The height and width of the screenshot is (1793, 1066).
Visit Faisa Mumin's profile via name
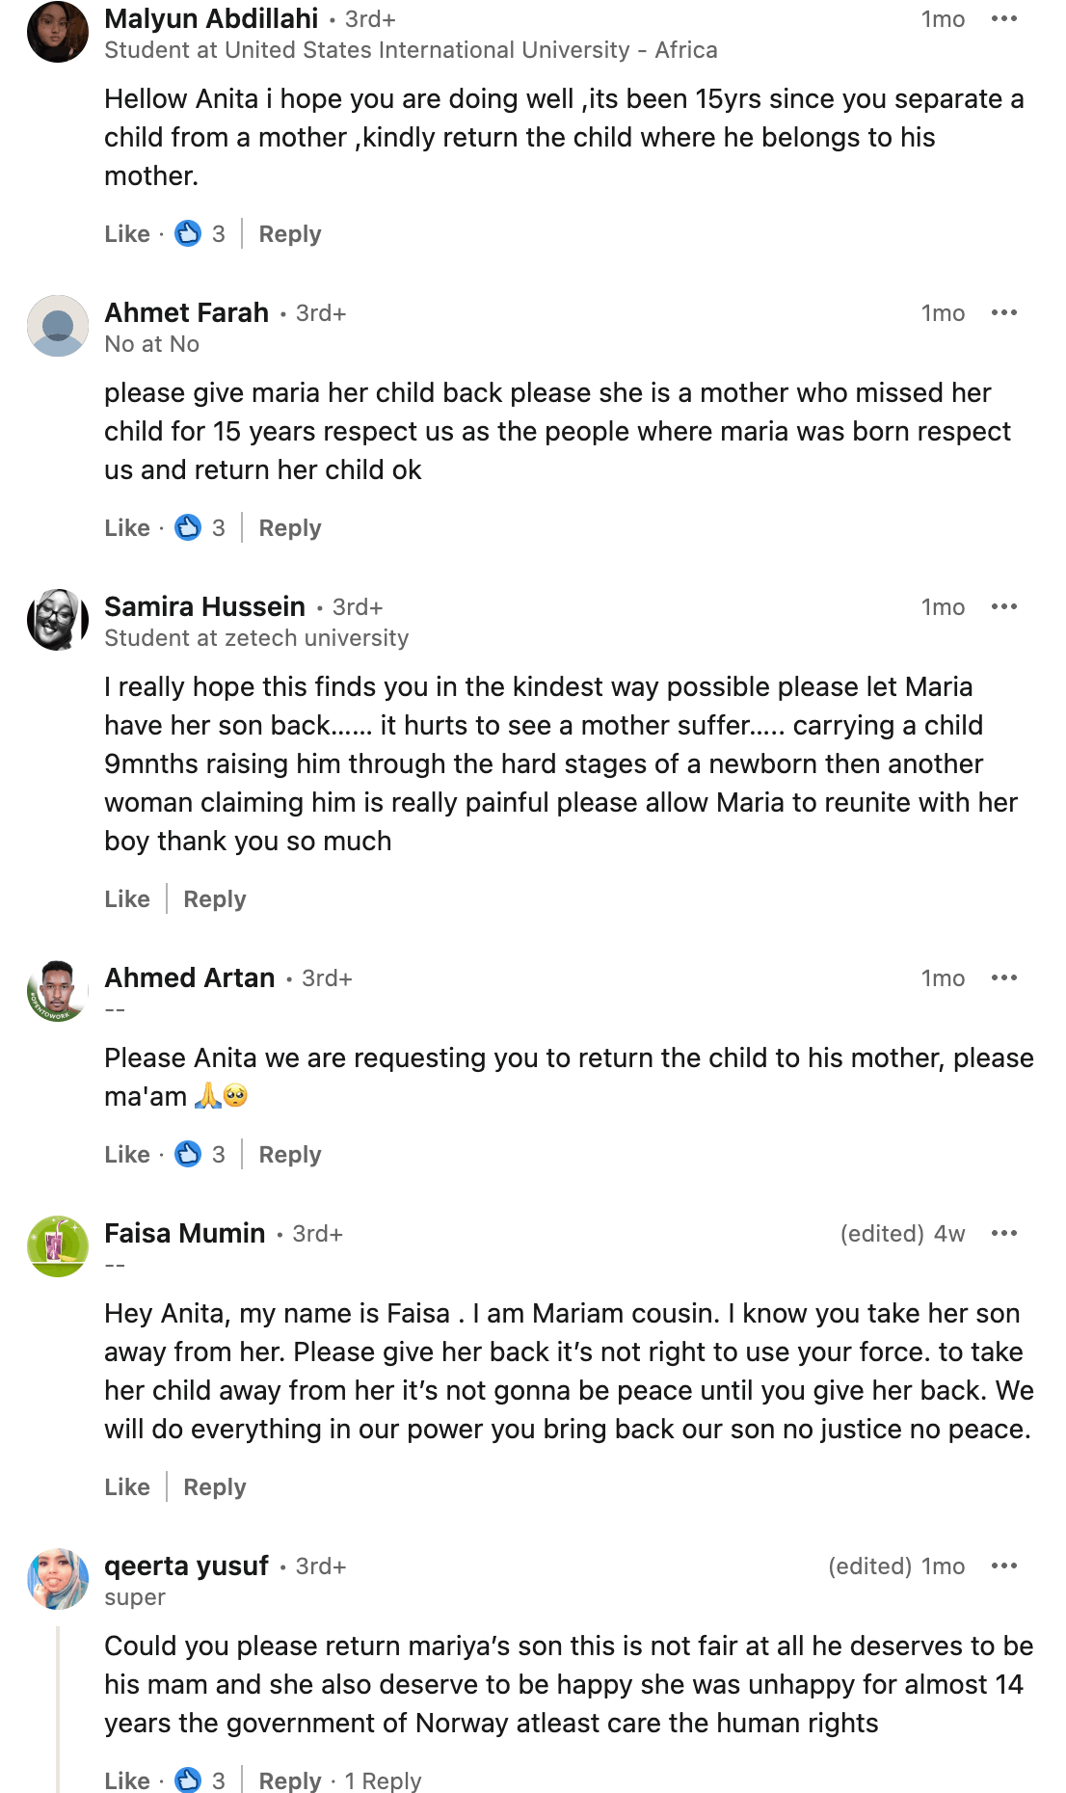pos(184,1234)
